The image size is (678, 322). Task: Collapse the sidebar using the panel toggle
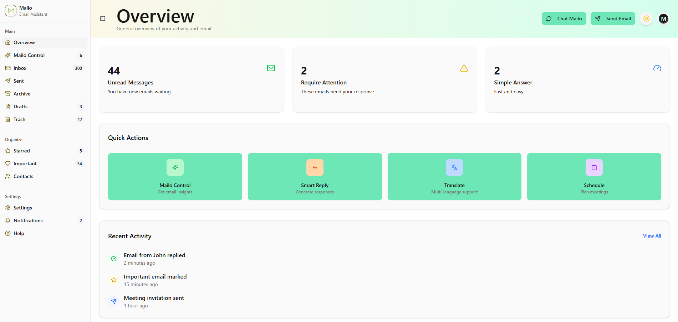point(102,19)
